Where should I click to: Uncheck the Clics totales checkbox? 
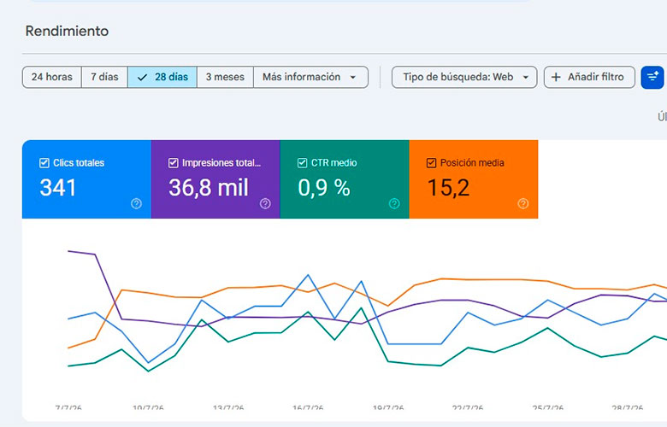point(44,163)
